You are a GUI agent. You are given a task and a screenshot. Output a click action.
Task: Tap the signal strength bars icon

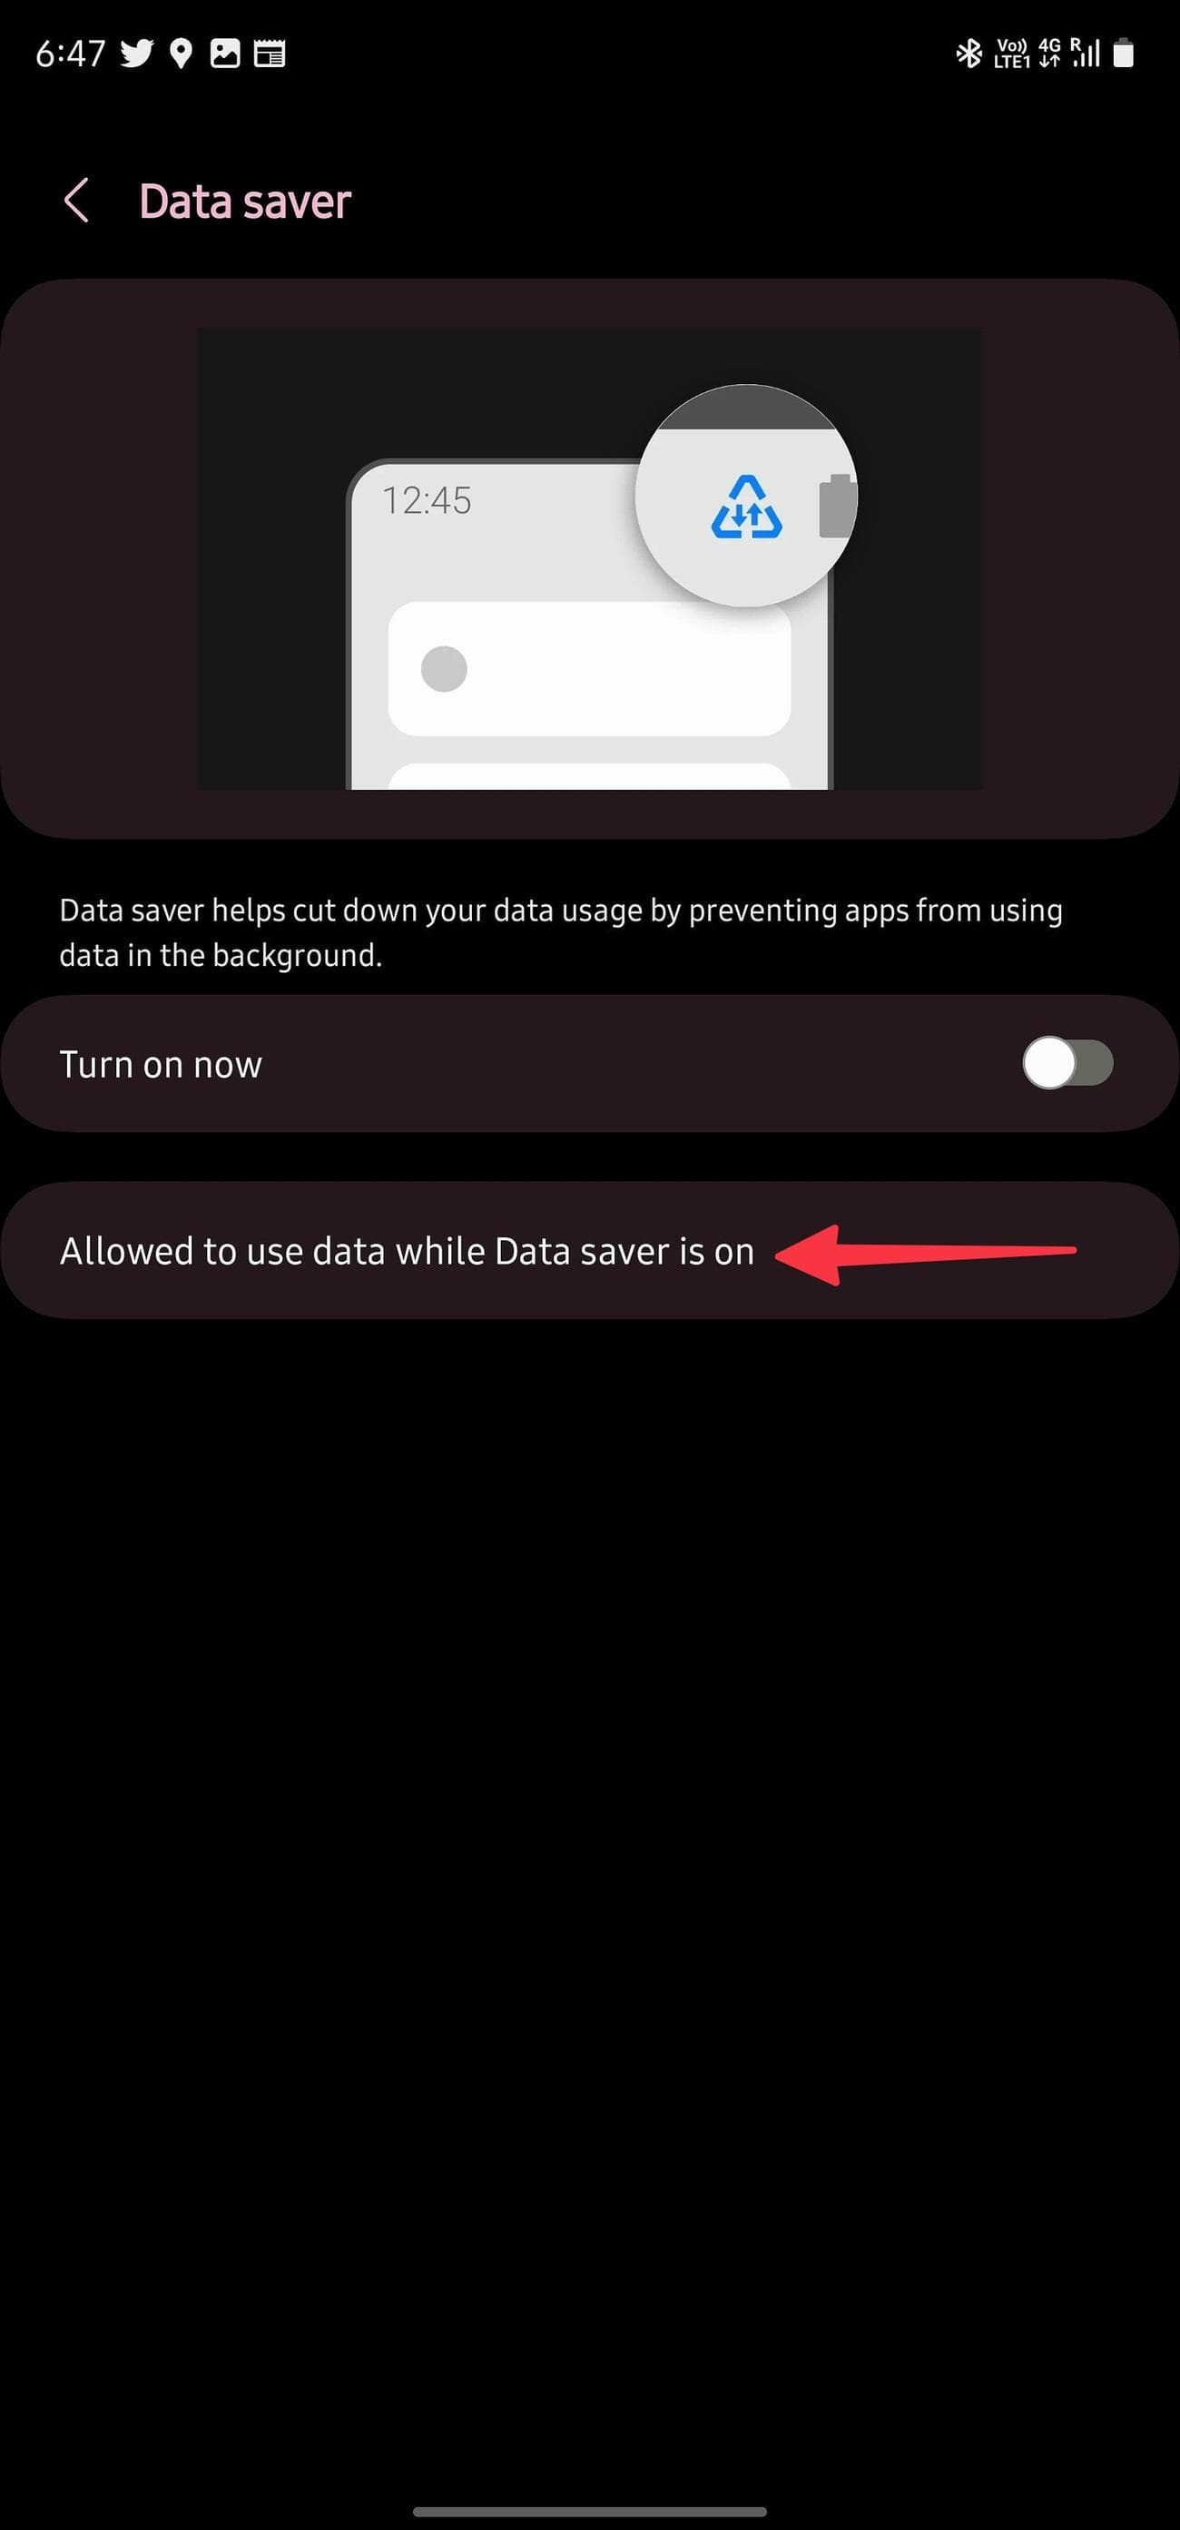pos(1086,53)
